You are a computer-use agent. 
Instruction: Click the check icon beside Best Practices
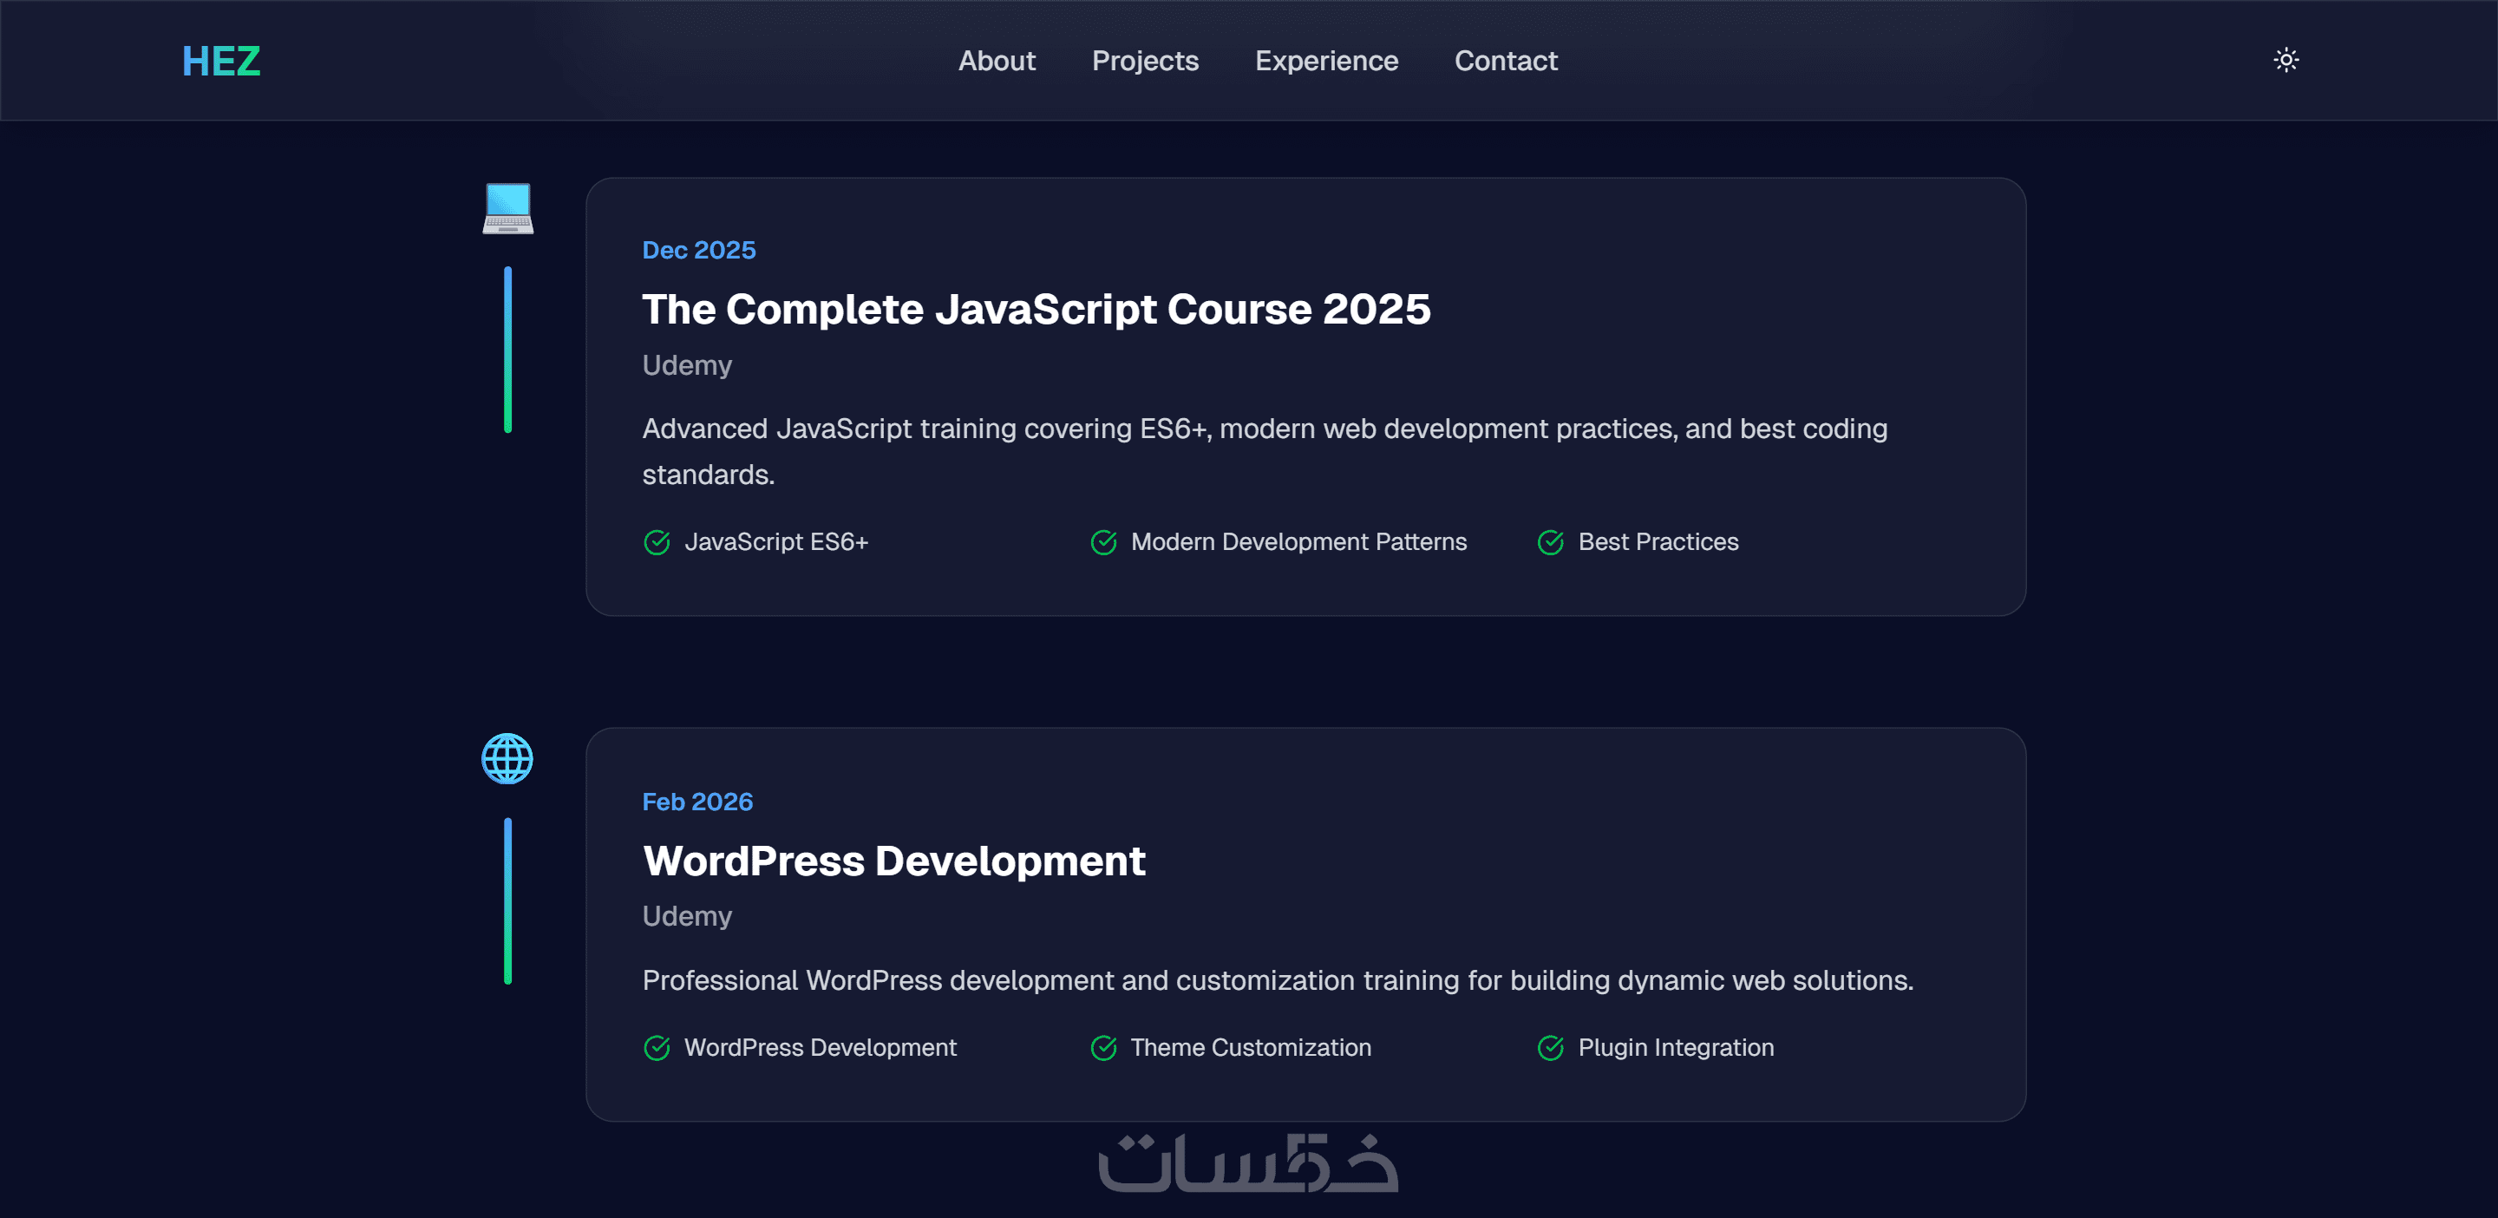[x=1550, y=542]
